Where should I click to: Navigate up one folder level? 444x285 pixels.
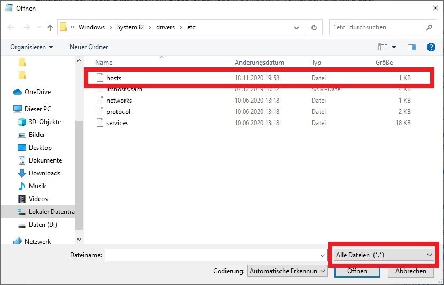point(50,27)
